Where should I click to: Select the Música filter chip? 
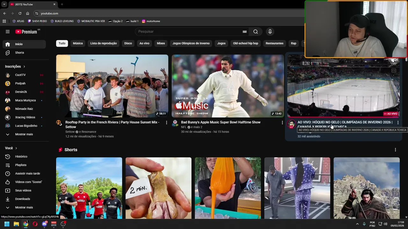pos(78,43)
